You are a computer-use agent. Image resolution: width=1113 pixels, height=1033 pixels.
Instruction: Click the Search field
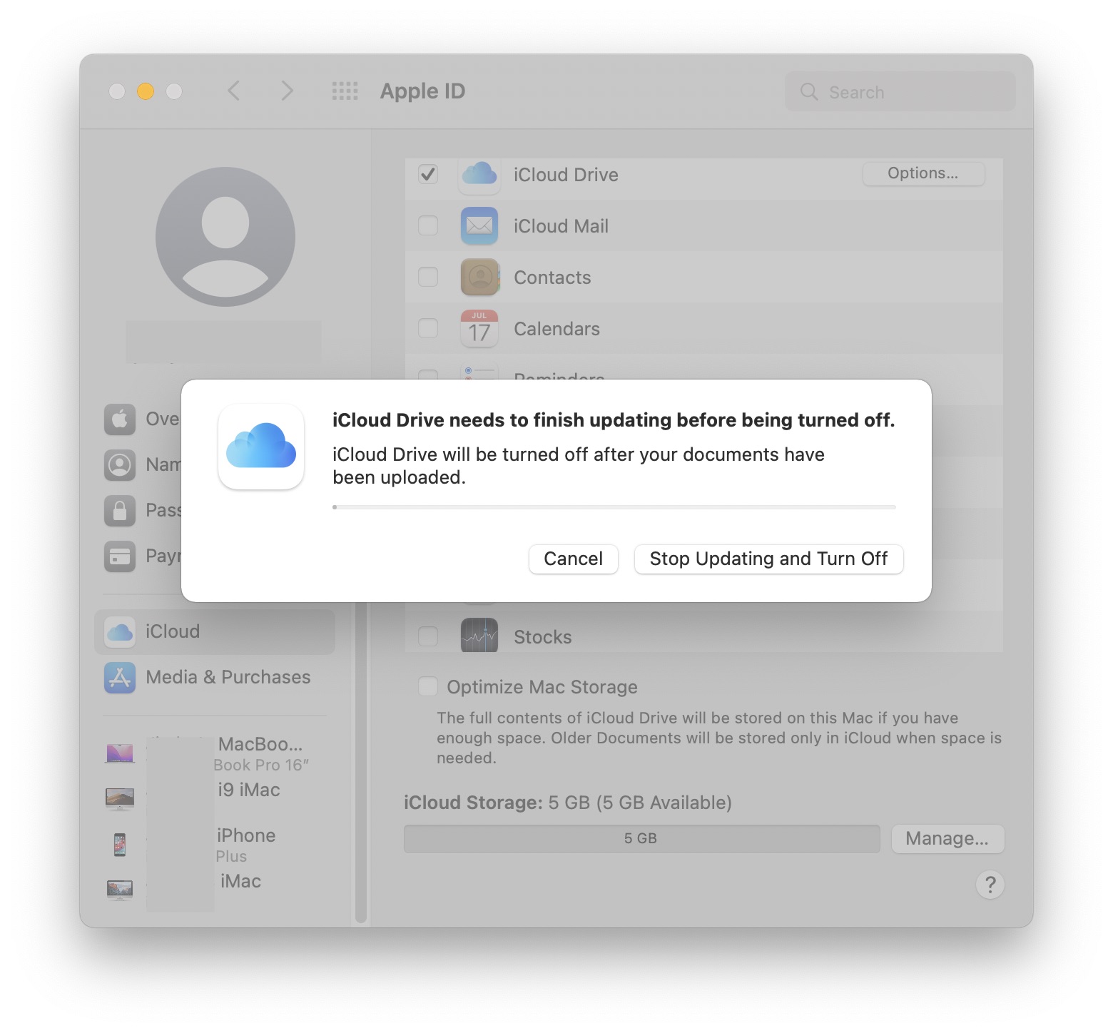(900, 91)
